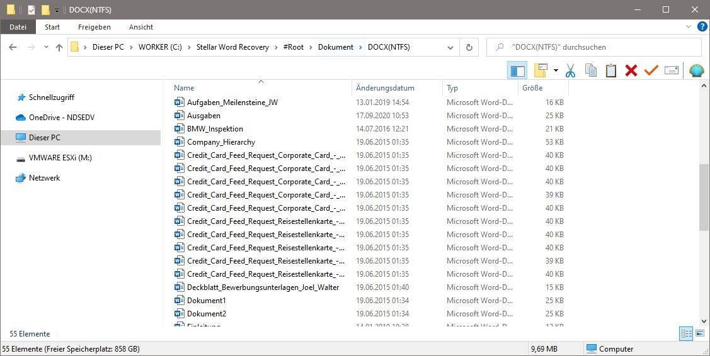Viewport: 710px width, 356px height.
Task: Click the orange checkmark icon
Action: click(x=651, y=70)
